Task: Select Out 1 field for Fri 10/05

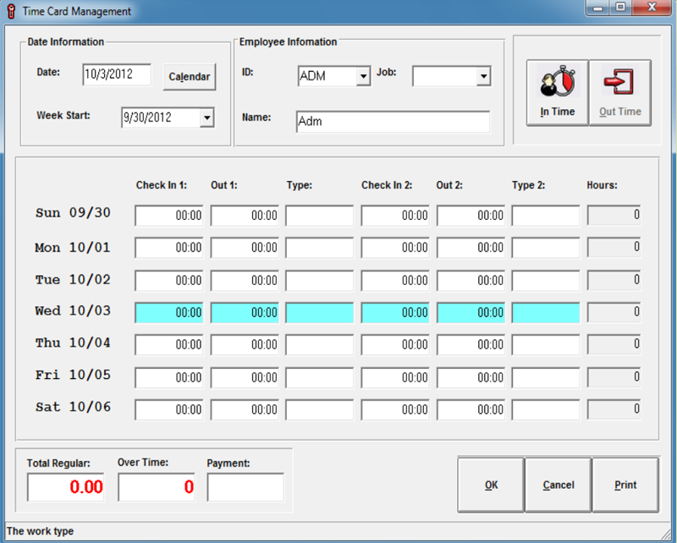Action: [x=245, y=378]
